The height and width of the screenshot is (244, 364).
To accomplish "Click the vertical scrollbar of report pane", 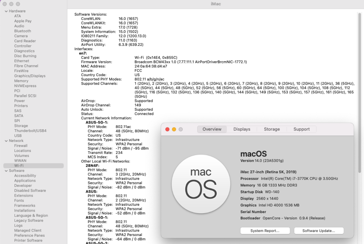I will [x=360, y=93].
